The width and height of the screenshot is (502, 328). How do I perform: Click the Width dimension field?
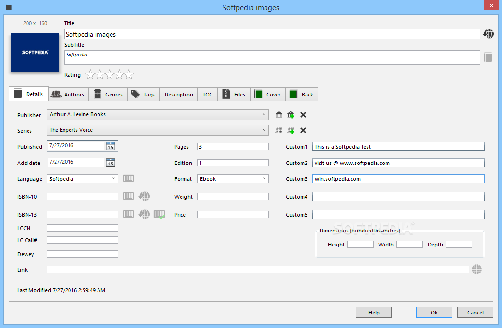[x=409, y=245]
